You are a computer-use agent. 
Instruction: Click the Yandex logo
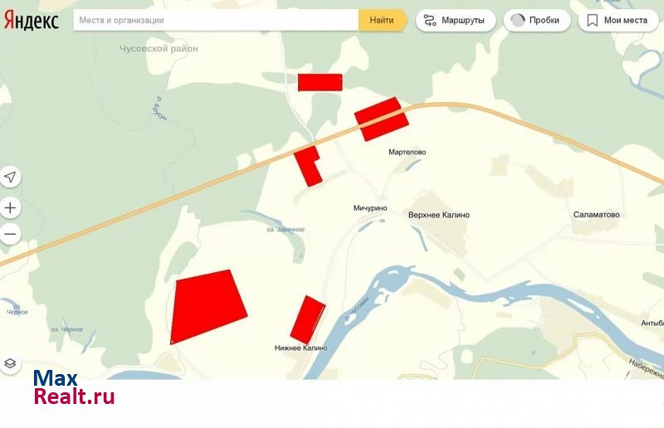tap(32, 22)
